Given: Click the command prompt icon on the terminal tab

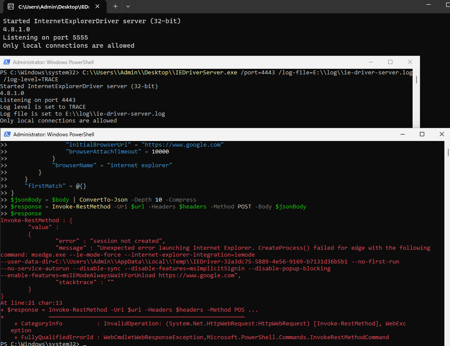Looking at the screenshot, I should tap(10, 7).
